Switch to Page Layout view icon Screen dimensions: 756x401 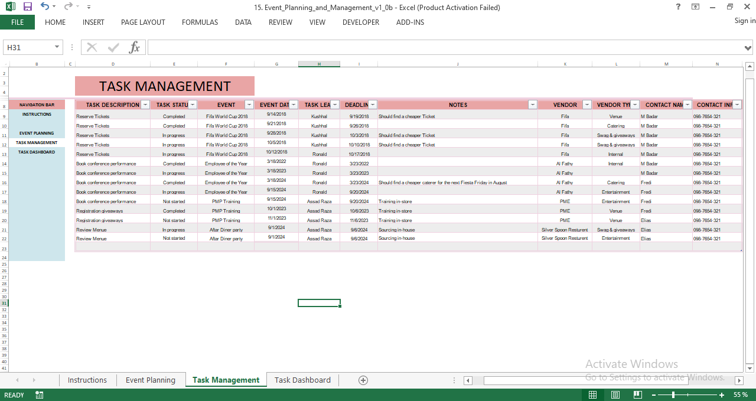tap(615, 395)
